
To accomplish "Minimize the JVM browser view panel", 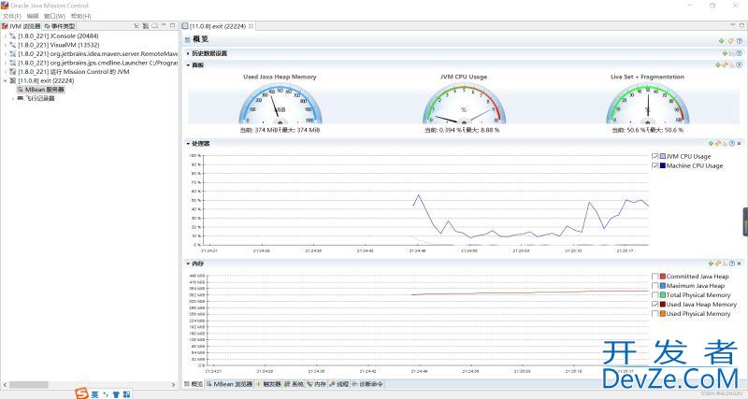I will tap(165, 26).
